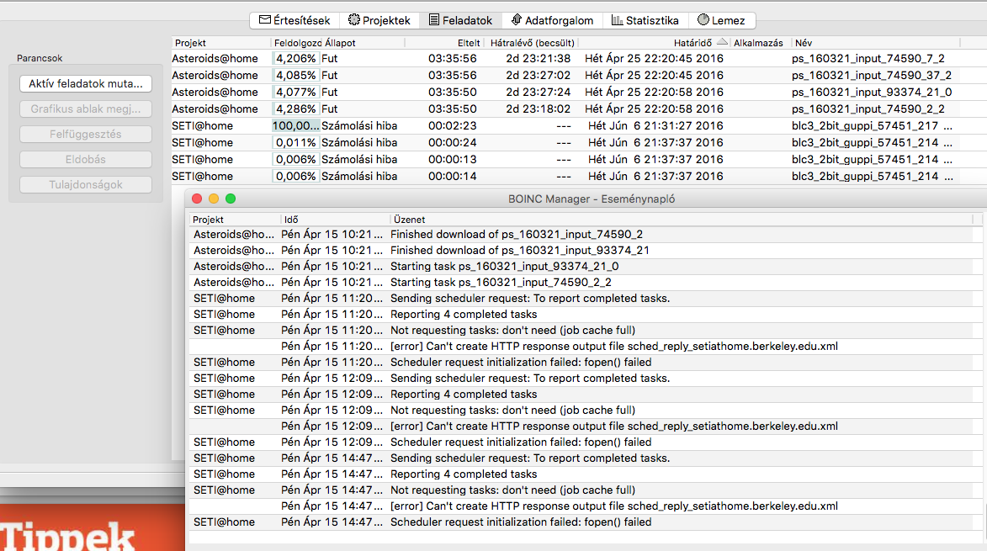Select the 12:09 Scheduler request initialization failed entry
The width and height of the screenshot is (987, 551).
click(x=581, y=442)
